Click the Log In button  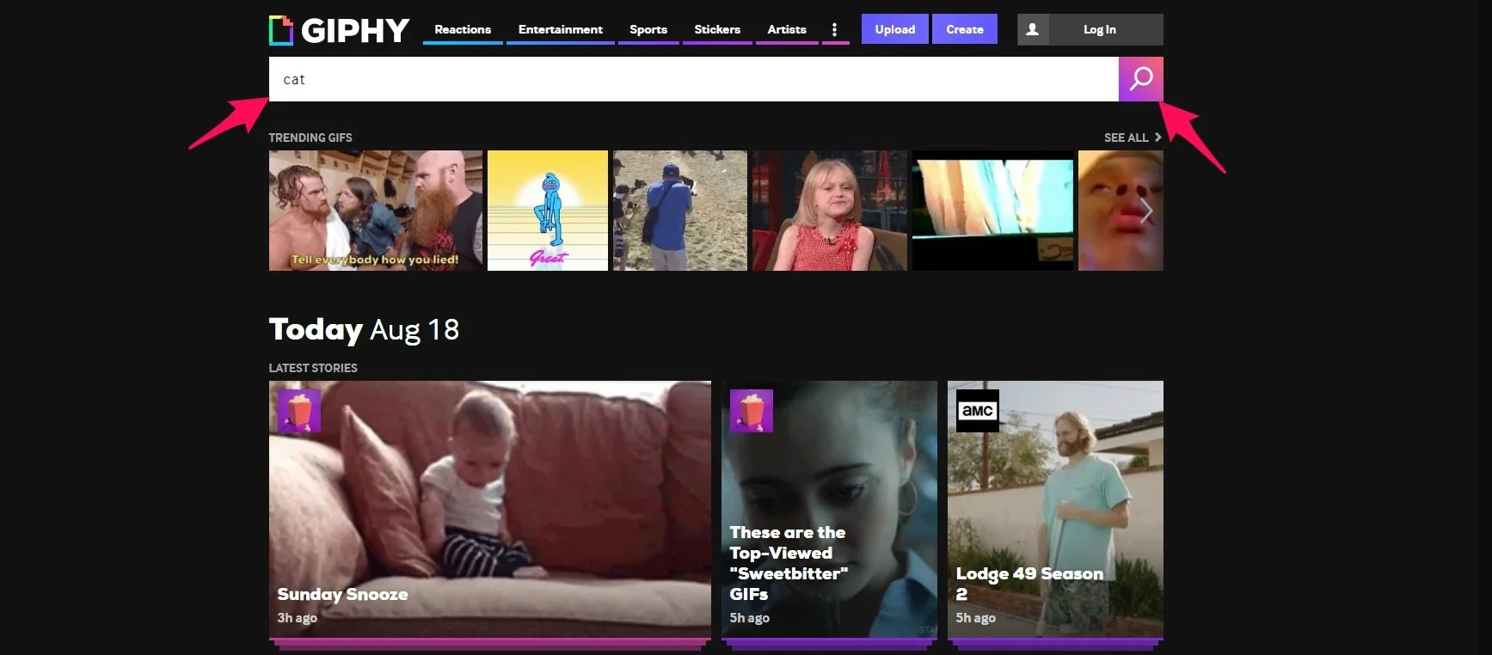(x=1099, y=30)
